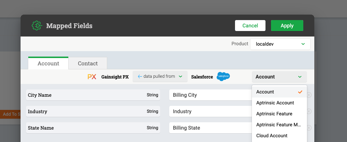This screenshot has width=347, height=142.
Task: Click the Mapped Fields integration icon
Action: coord(37,26)
